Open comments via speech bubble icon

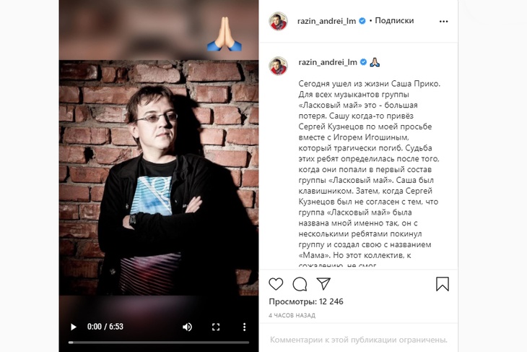click(x=300, y=284)
